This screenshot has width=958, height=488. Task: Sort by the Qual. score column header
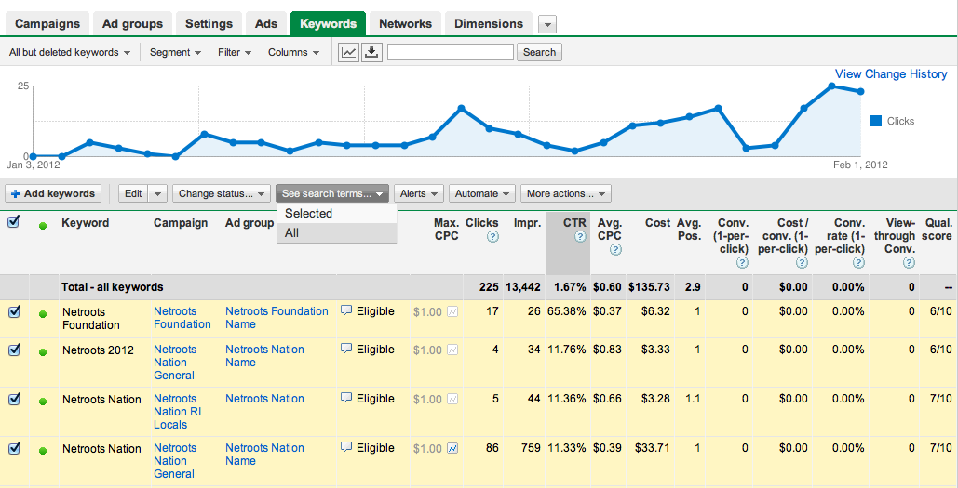[938, 230]
